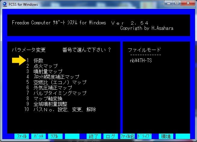Open the ログ function button
Screen dimensions: 197x142
coord(111,136)
